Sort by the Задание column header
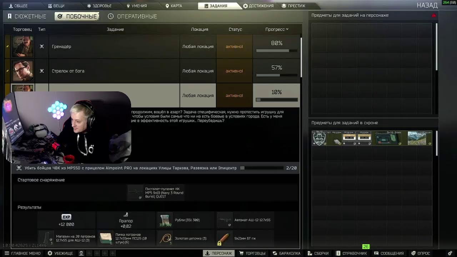 pos(115,29)
